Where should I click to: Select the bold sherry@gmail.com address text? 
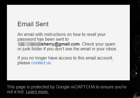[x=60, y=44]
